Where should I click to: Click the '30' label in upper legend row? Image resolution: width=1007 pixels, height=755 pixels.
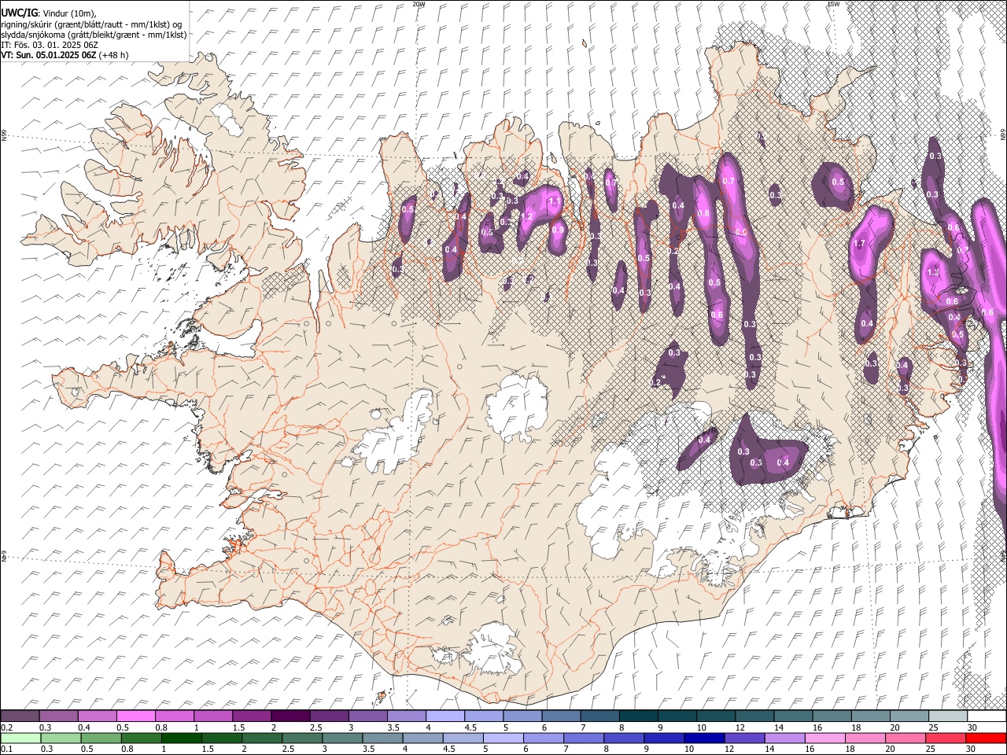point(972,727)
